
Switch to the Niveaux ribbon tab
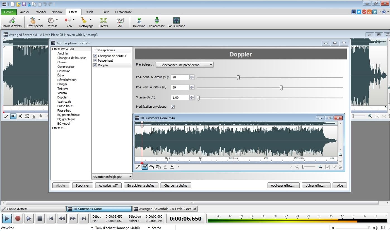[57, 12]
